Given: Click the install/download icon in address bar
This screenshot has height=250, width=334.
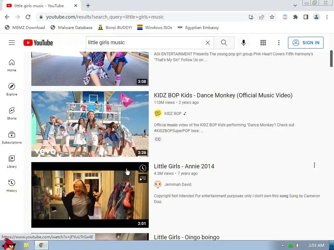Looking at the screenshot, I should tap(251, 17).
